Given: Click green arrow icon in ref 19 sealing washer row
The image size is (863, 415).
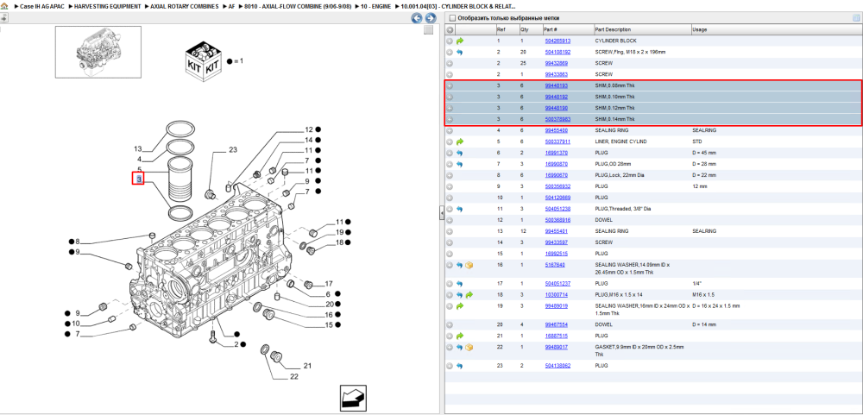Looking at the screenshot, I should [x=460, y=306].
